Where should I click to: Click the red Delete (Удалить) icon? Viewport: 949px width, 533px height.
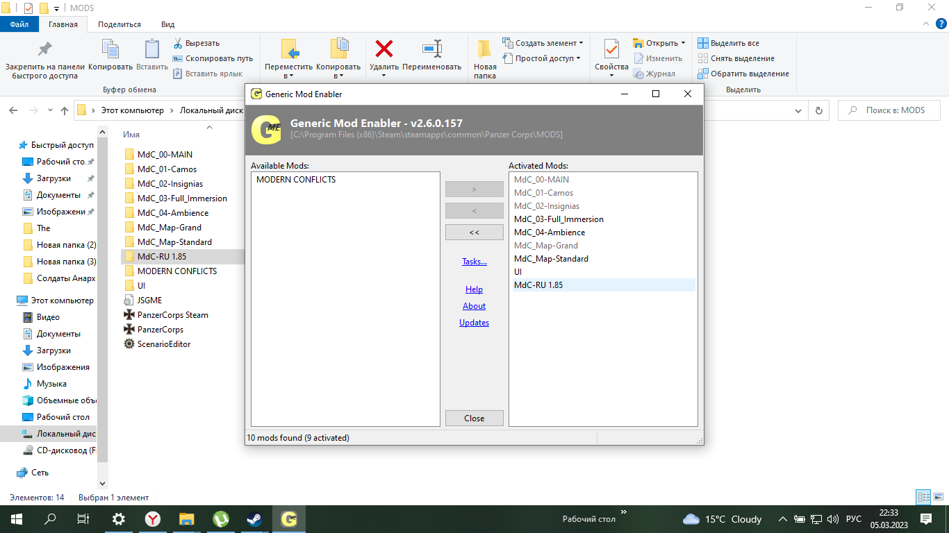383,49
